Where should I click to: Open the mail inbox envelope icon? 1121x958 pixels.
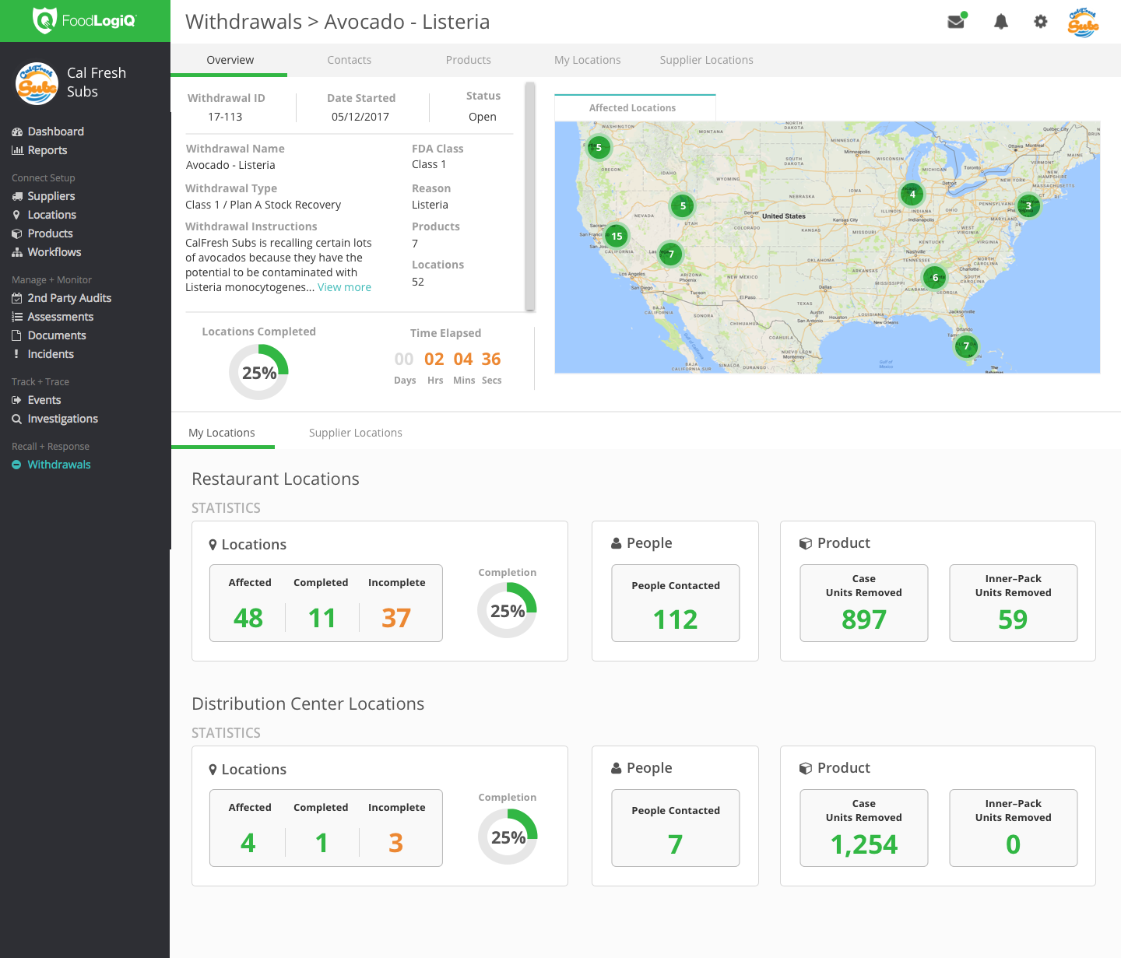(956, 22)
